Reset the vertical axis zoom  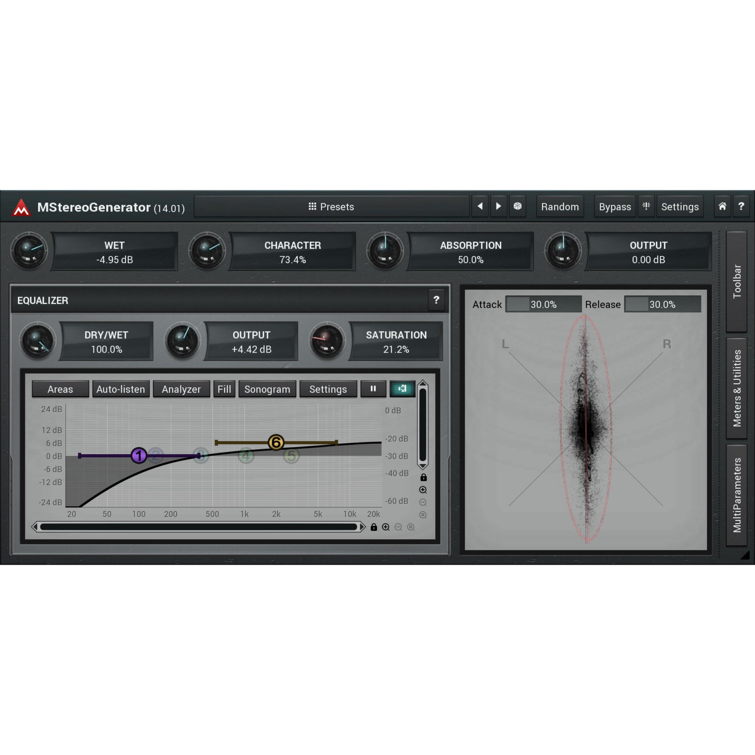pyautogui.click(x=423, y=515)
